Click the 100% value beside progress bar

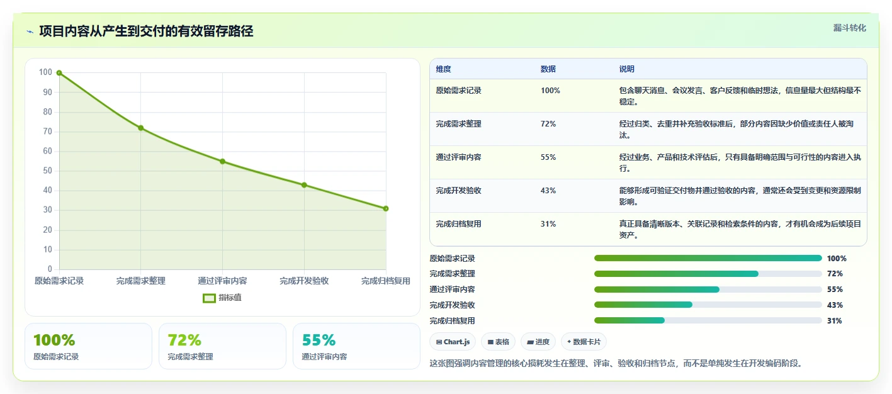tap(837, 259)
